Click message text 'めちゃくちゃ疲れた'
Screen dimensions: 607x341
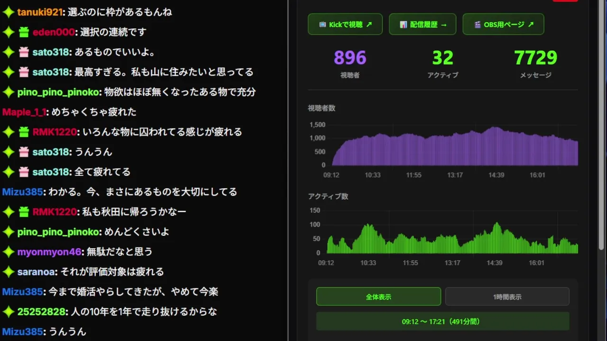point(94,112)
